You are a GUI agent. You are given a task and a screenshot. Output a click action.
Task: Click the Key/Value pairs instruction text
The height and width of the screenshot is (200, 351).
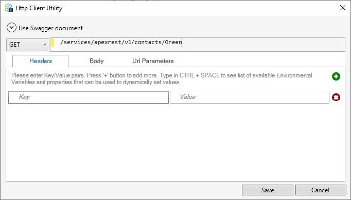coord(162,78)
